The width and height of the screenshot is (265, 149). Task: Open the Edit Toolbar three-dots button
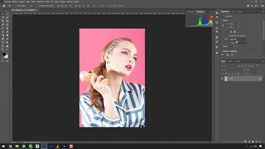pyautogui.click(x=7, y=50)
